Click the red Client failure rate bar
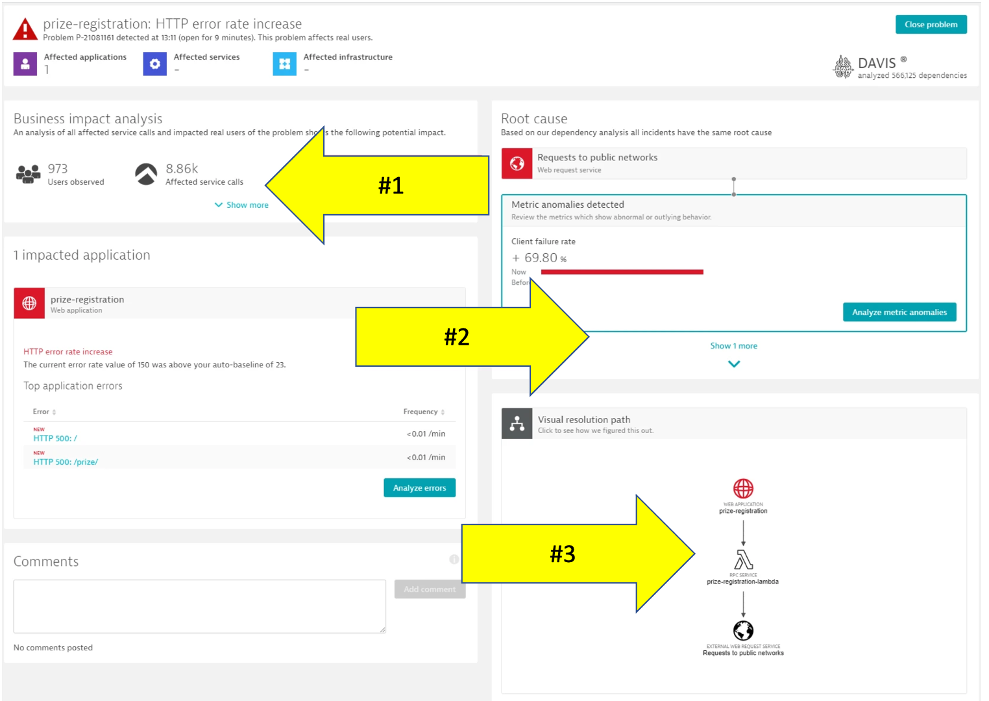This screenshot has height=701, width=989. pos(622,272)
